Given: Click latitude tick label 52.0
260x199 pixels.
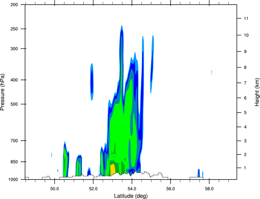Looking at the screenshot, I should (93, 189).
